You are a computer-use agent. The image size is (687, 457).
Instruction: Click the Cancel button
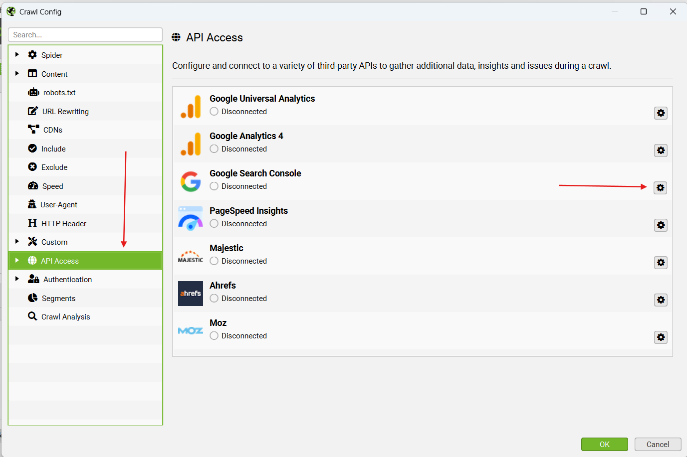click(658, 445)
